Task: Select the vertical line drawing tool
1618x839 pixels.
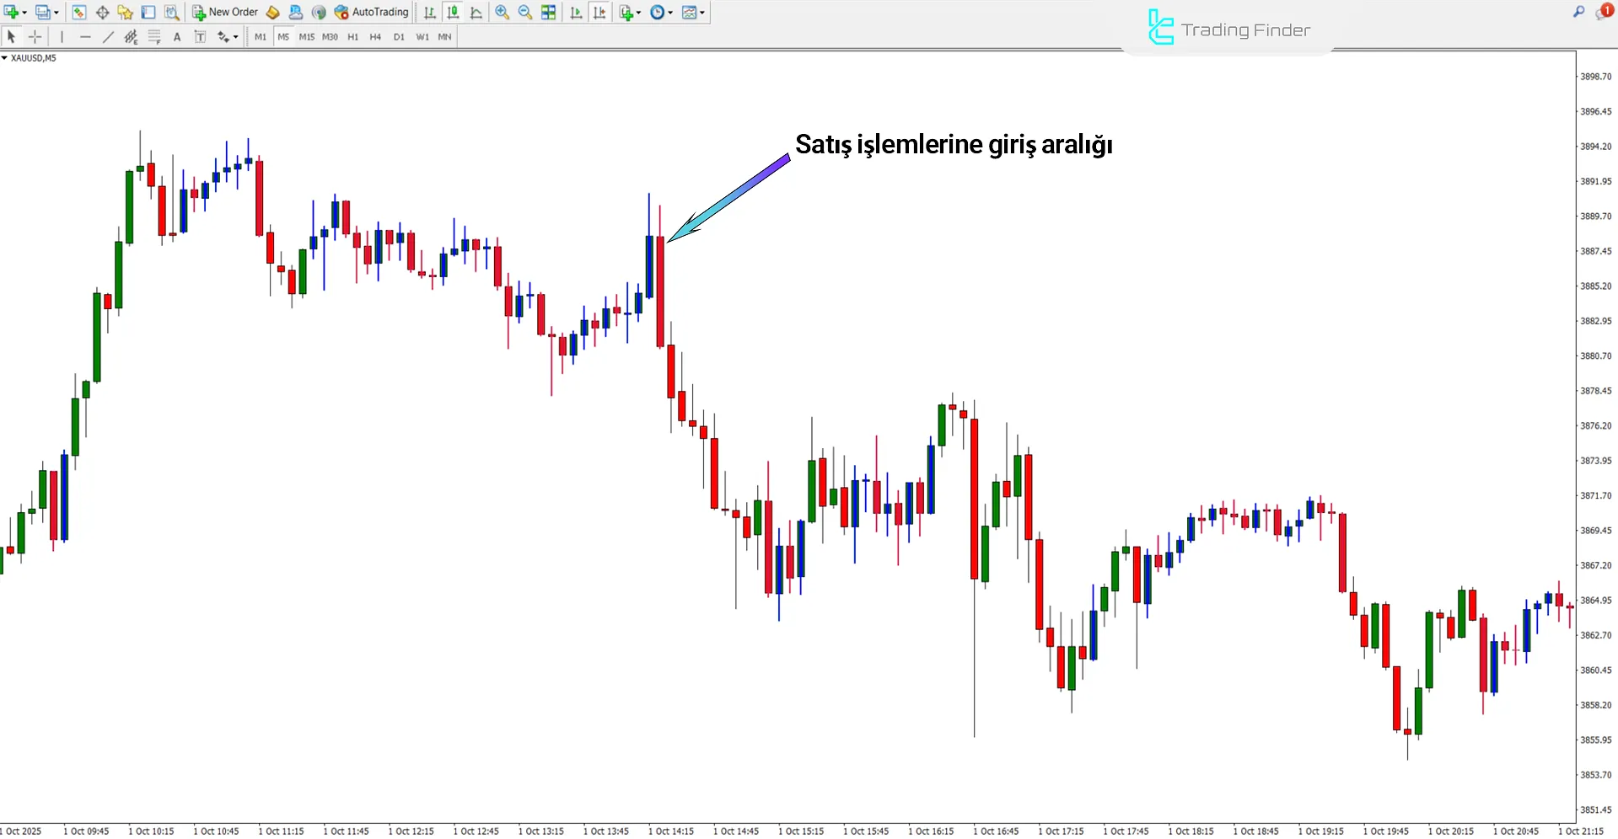Action: [62, 36]
